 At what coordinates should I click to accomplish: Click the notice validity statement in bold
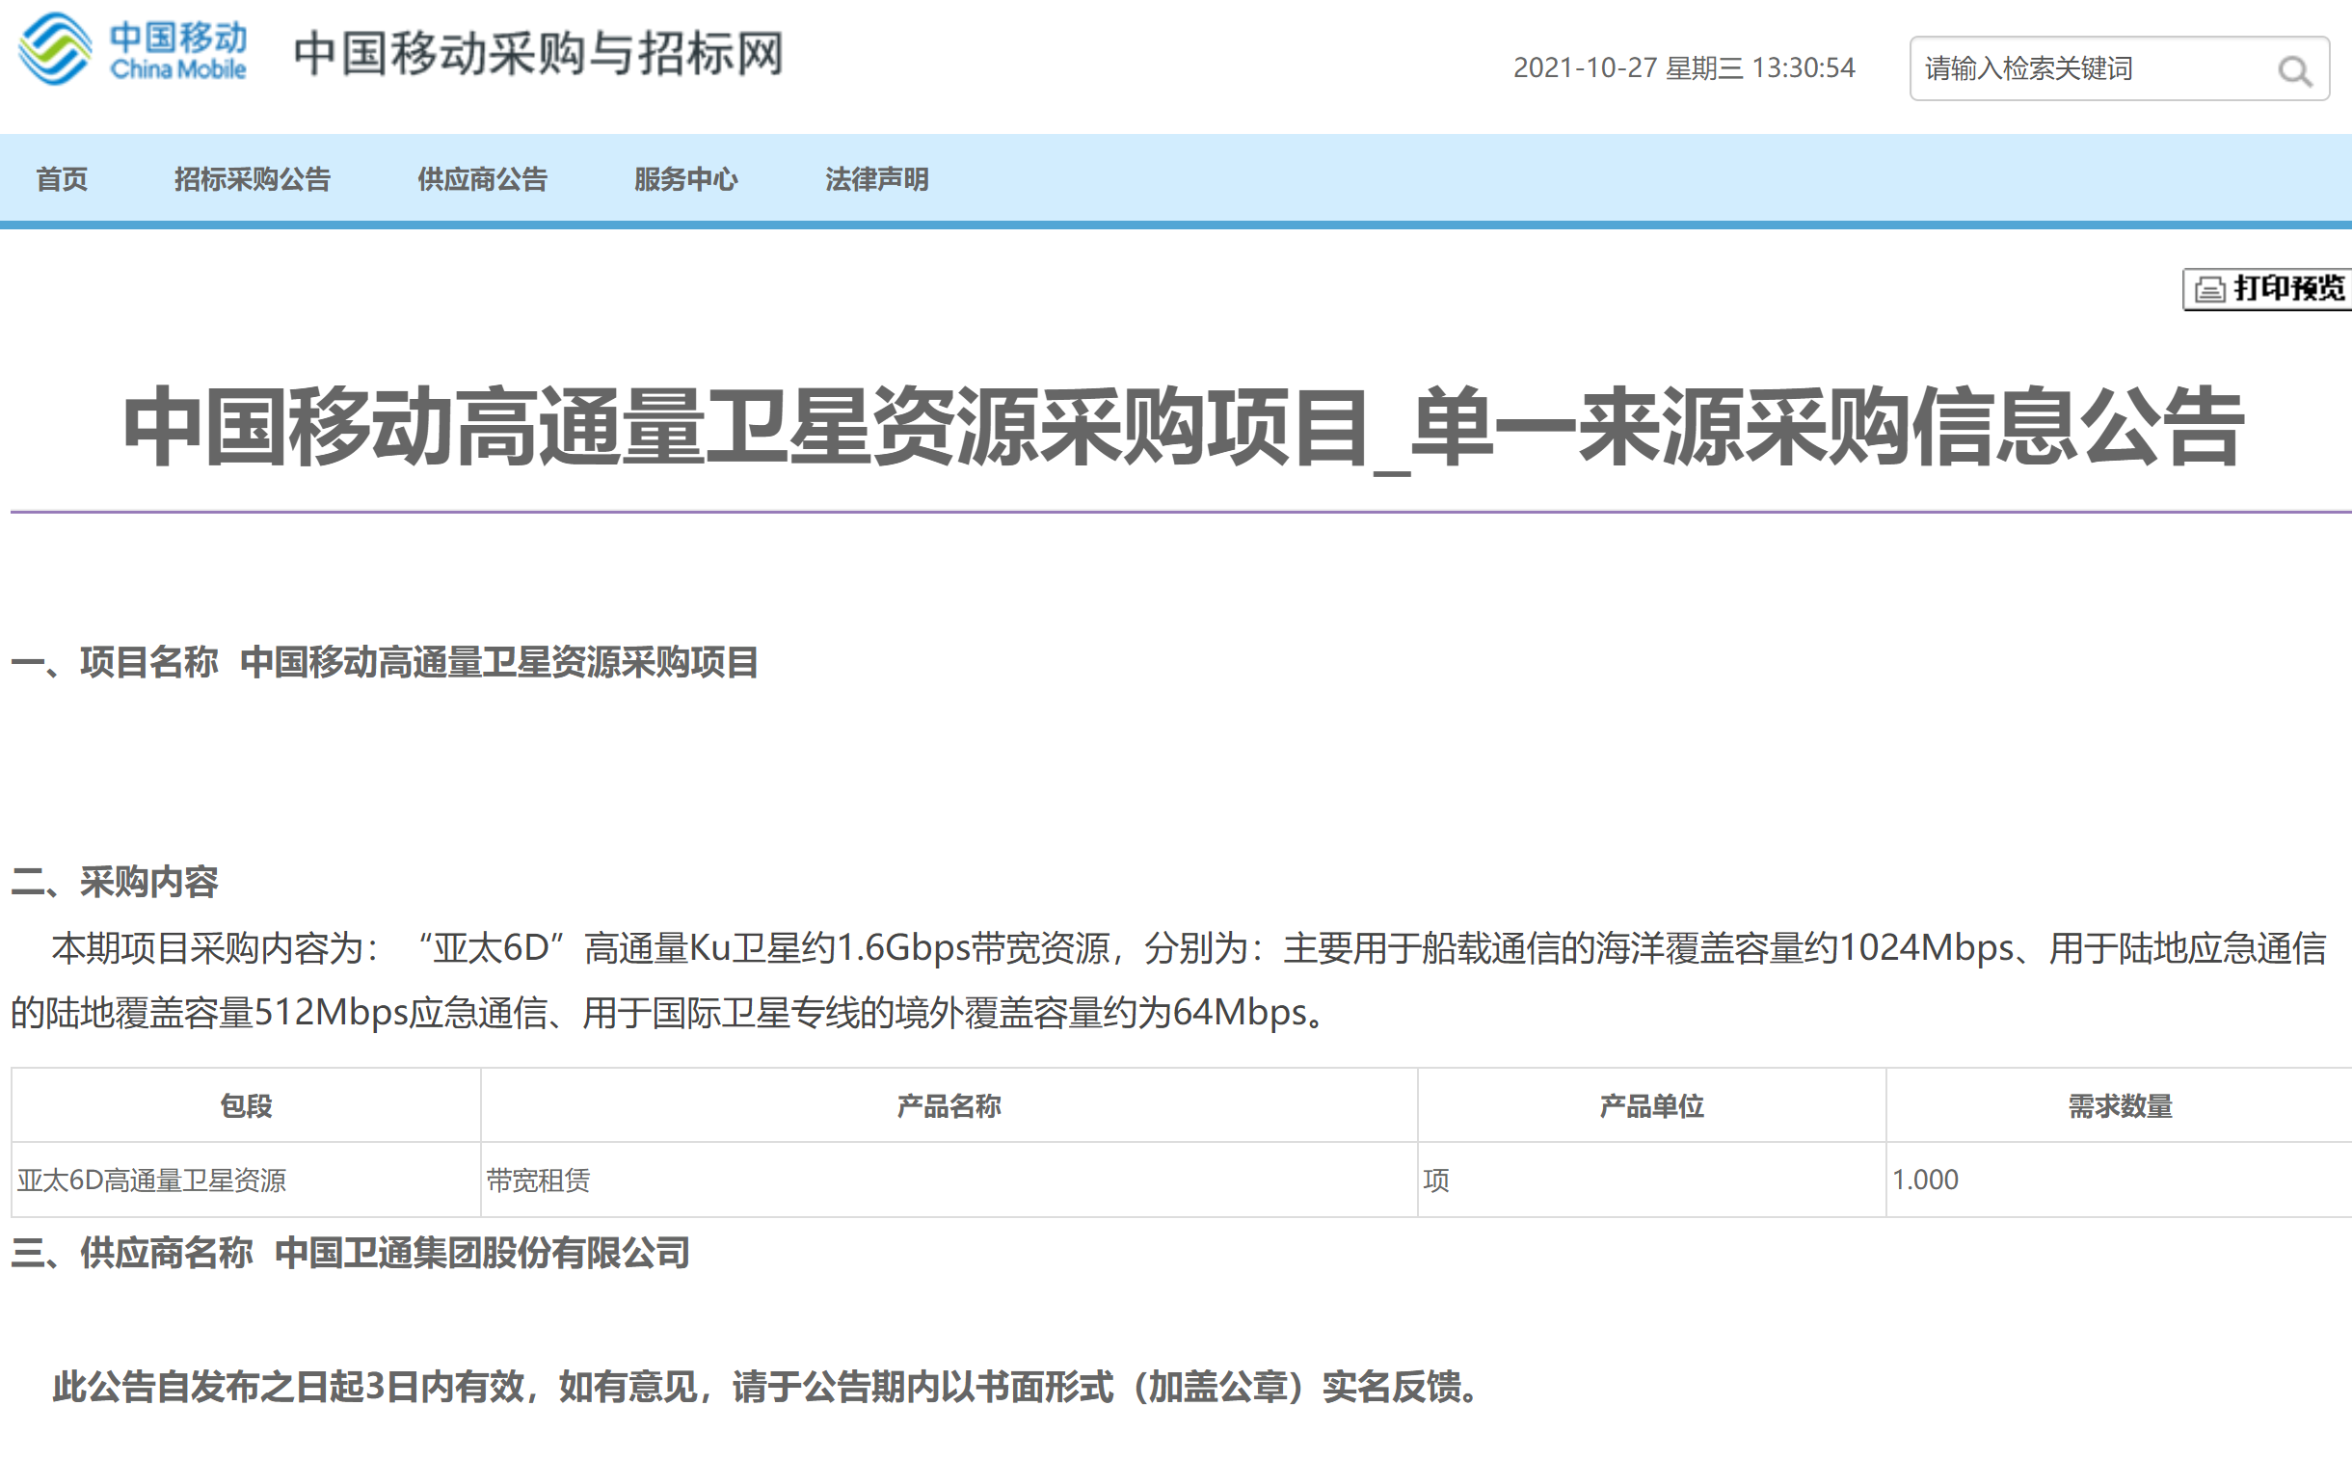pyautogui.click(x=765, y=1387)
